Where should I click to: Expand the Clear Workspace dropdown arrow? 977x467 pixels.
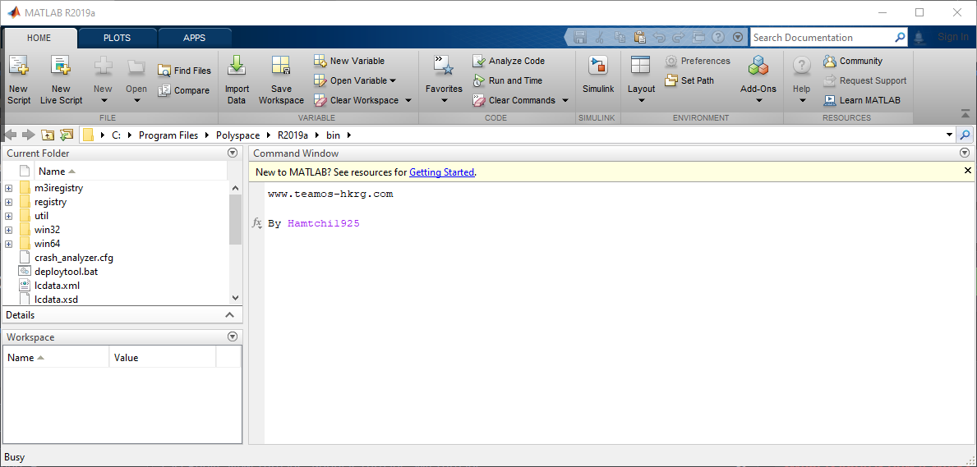[408, 100]
